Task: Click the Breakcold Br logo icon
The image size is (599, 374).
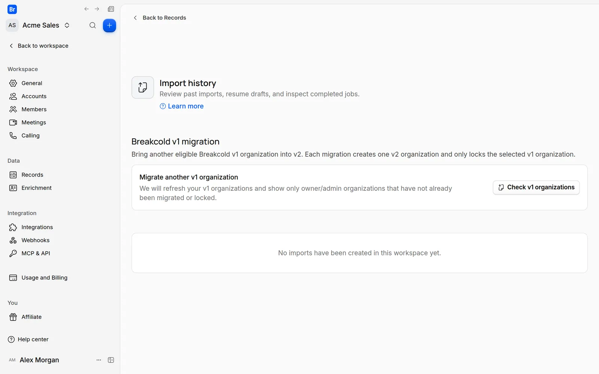Action: (x=12, y=9)
